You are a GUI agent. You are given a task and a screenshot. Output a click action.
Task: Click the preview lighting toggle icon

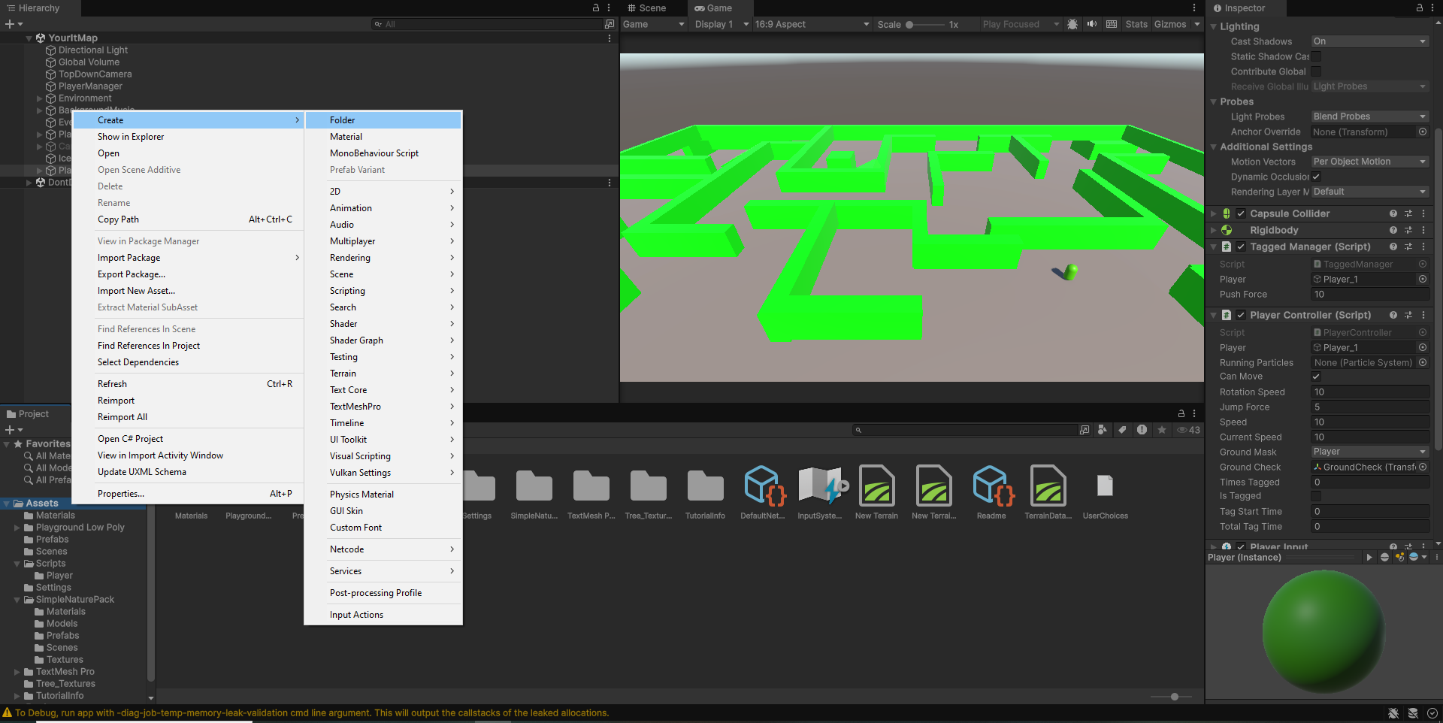tap(1399, 557)
